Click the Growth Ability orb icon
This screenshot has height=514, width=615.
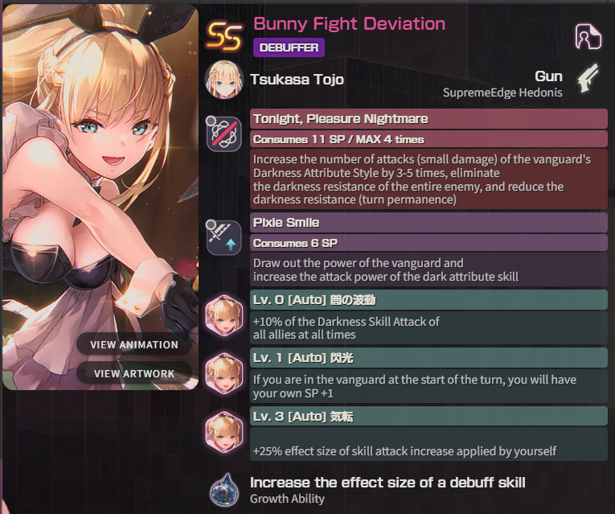point(224,490)
